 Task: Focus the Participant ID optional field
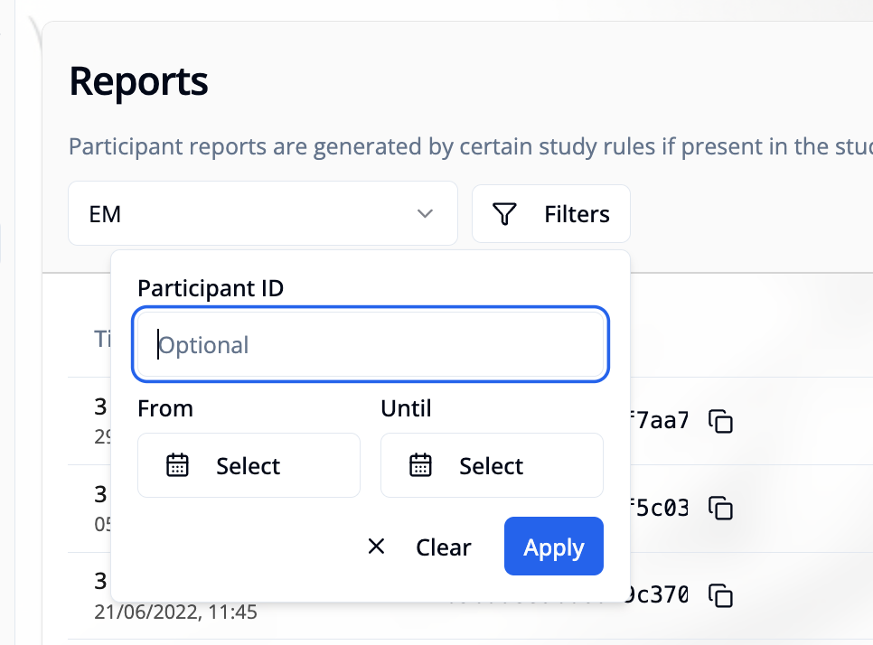tap(371, 345)
